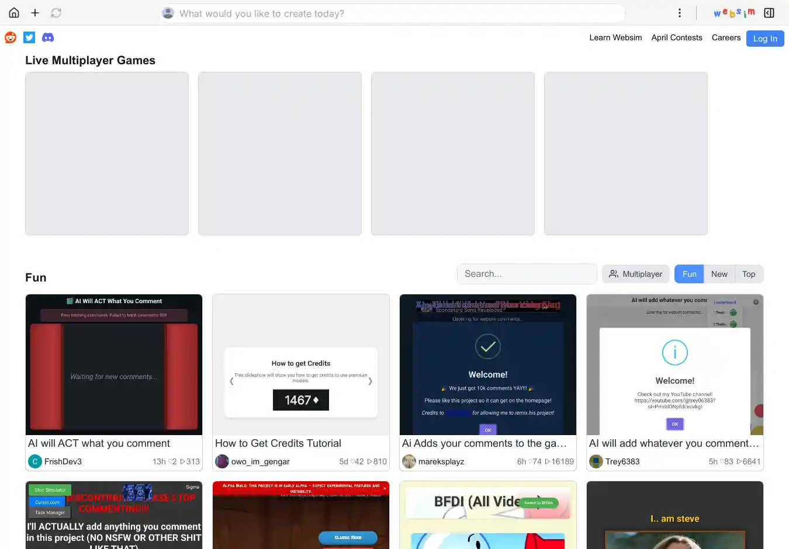Screen dimensions: 789x549
Task: Switch to the Fun tab
Action: 689,274
